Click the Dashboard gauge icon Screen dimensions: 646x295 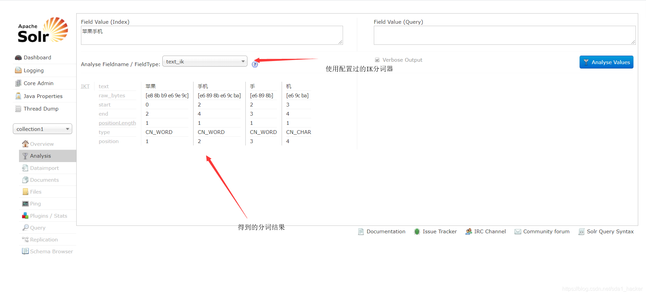pyautogui.click(x=18, y=58)
